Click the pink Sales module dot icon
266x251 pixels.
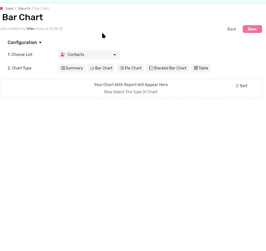coord(1,9)
